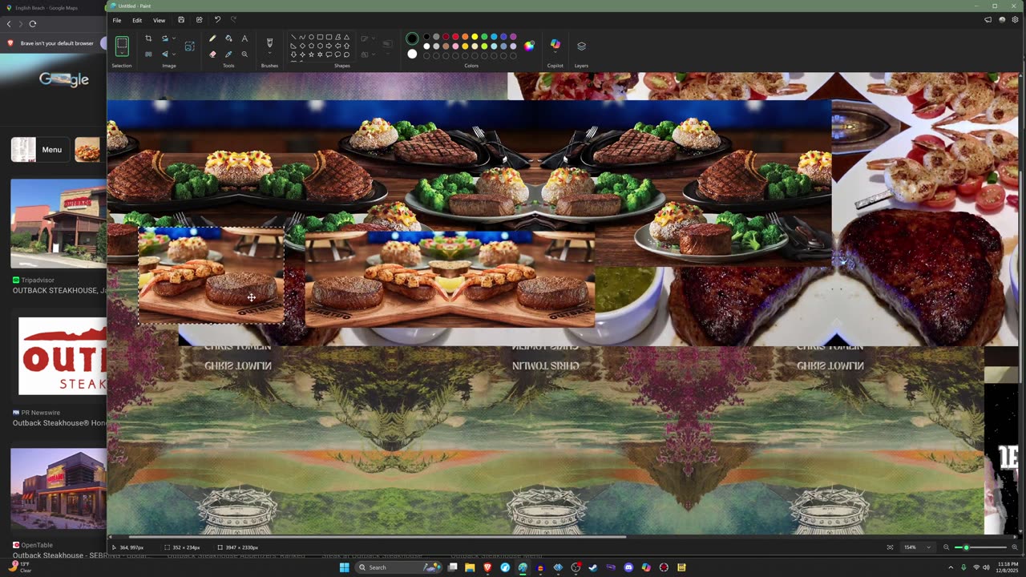Screen dimensions: 1026x577
Task: Open the PR Newswire Outback Steakhouse result
Action: [x=59, y=422]
